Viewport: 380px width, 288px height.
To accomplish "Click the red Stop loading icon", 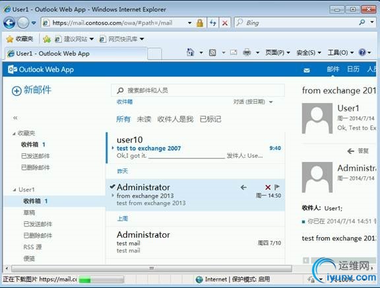I will coord(225,23).
